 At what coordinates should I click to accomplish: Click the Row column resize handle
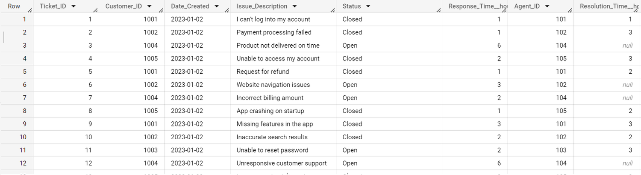pyautogui.click(x=29, y=11)
